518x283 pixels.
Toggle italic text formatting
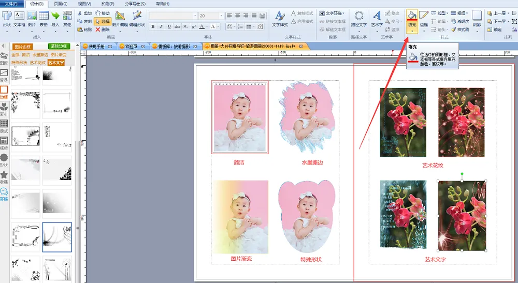[x=161, y=27]
